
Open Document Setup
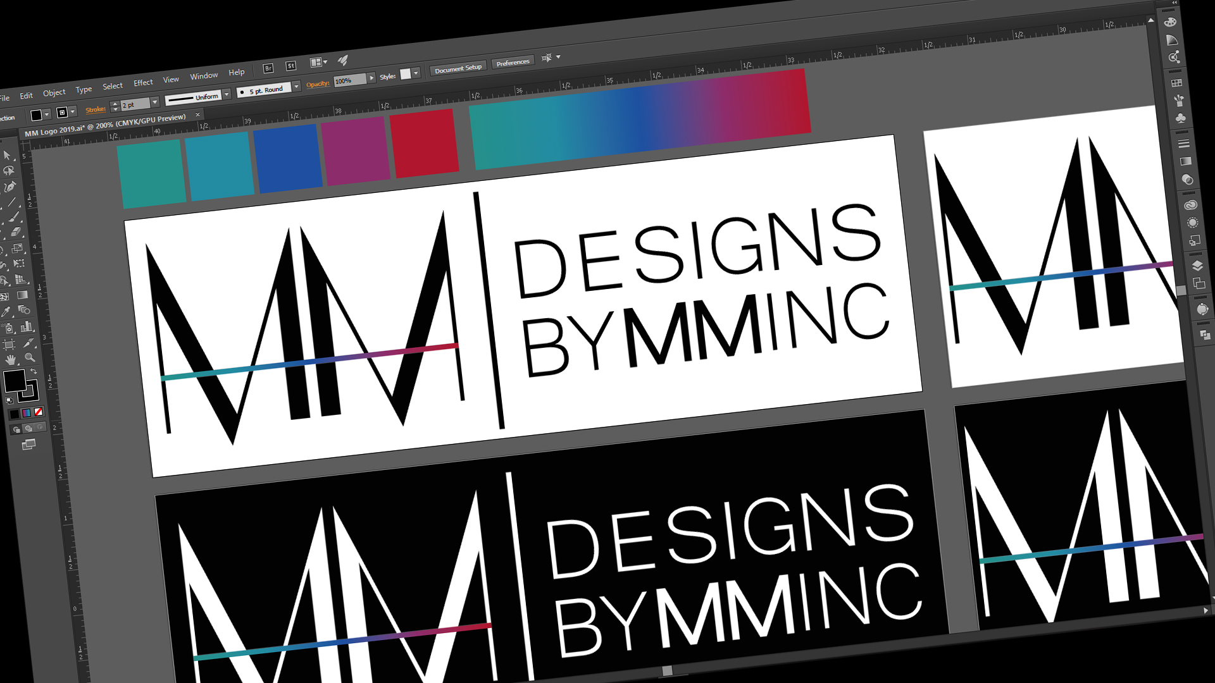[x=458, y=68]
